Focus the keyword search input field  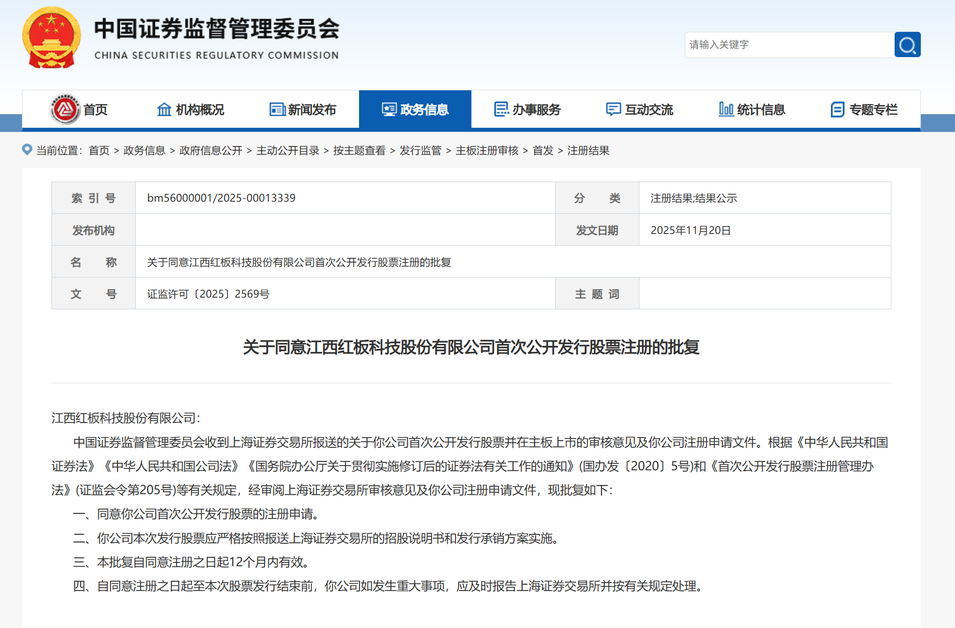click(789, 45)
